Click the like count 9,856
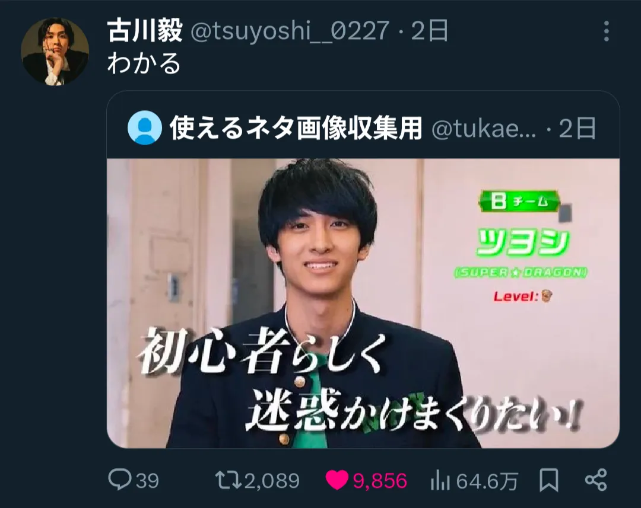This screenshot has width=641, height=508. pyautogui.click(x=380, y=481)
